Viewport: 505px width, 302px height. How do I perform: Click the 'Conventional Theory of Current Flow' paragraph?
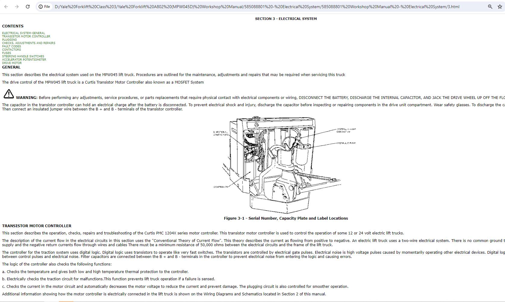pyautogui.click(x=254, y=243)
